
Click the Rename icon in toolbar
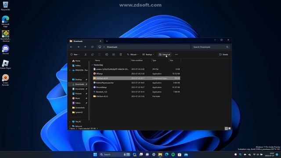[x=107, y=54]
